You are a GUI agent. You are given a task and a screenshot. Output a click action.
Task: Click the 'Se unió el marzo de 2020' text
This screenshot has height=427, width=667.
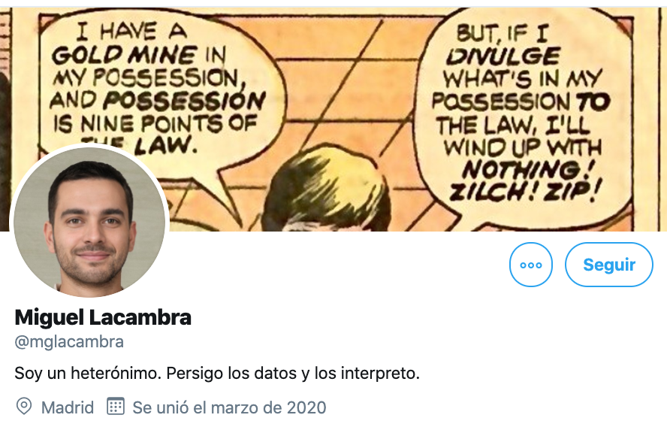tap(229, 407)
